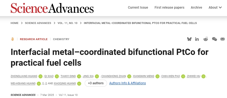Open Zhongliang Huang's ORCID iD icon
This screenshot has width=227, height=98.
click(40, 76)
